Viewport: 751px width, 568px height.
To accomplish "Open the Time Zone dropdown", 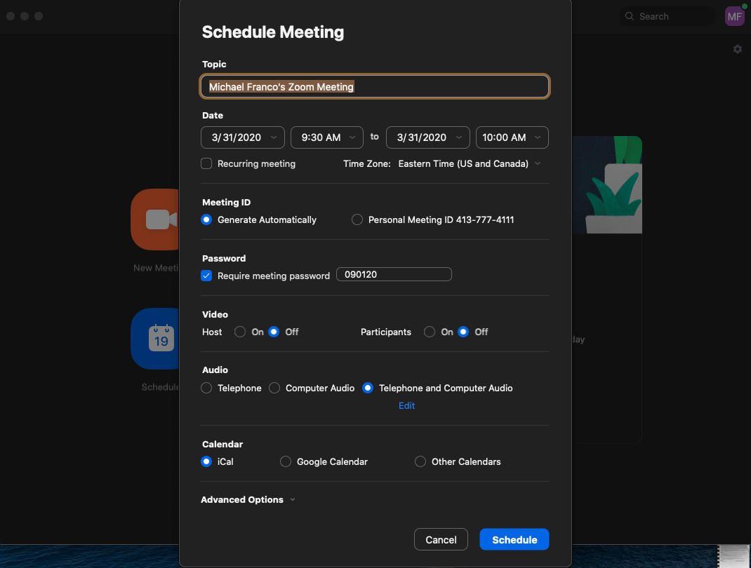I will (470, 163).
